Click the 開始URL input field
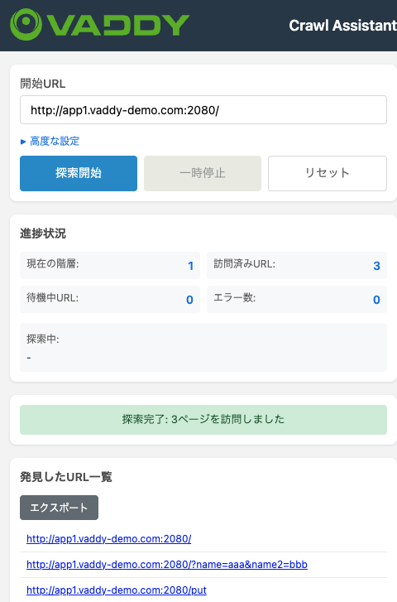The height and width of the screenshot is (602, 397). 203,110
